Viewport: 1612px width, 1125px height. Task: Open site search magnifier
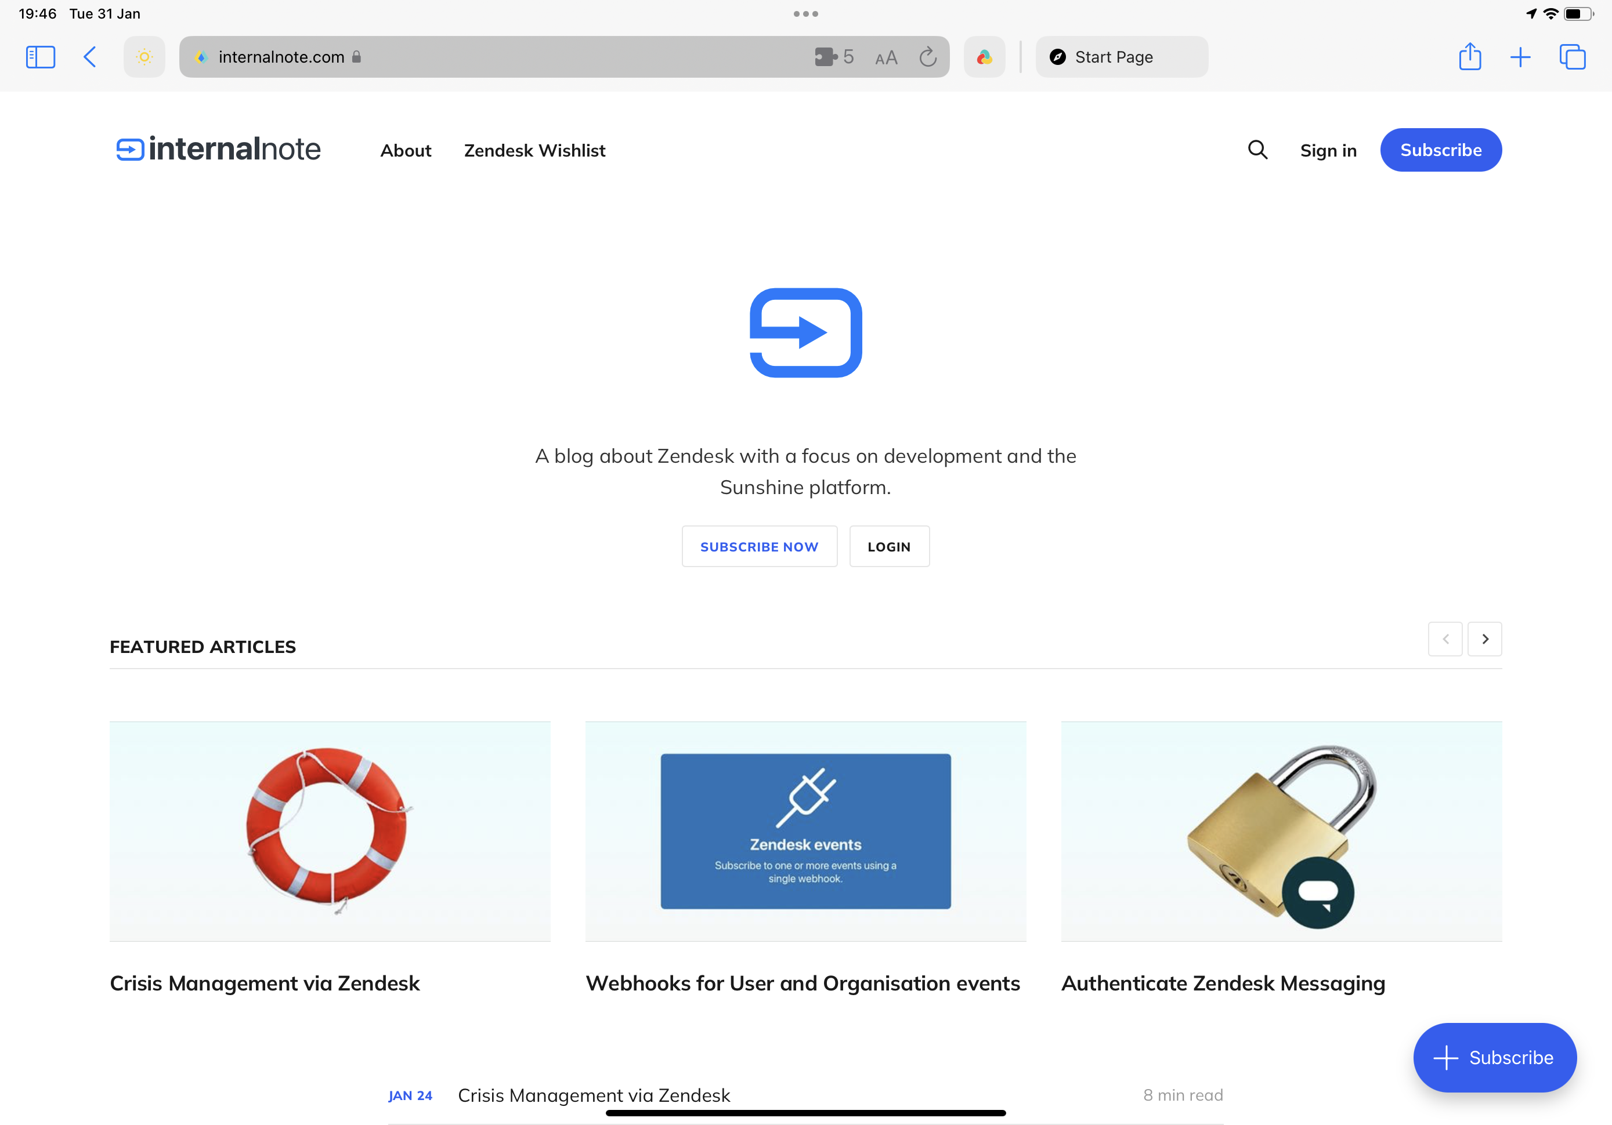(x=1257, y=150)
